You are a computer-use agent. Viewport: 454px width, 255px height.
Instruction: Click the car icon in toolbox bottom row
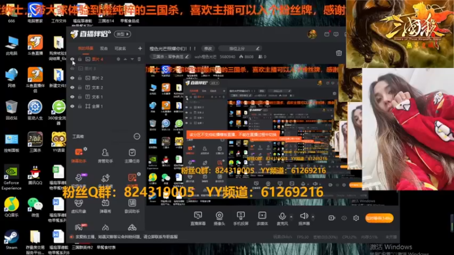[132, 228]
